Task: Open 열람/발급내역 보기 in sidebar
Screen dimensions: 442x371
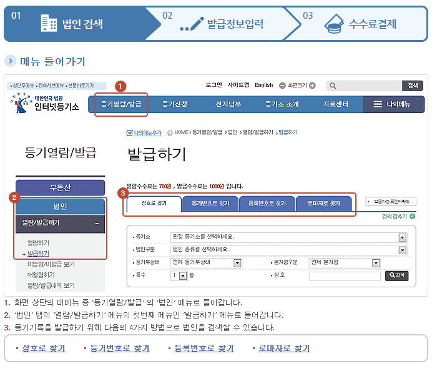Action: (x=51, y=285)
